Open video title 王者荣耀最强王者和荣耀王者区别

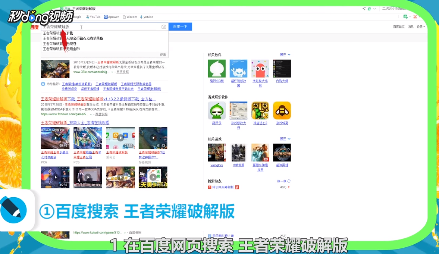click(x=87, y=155)
